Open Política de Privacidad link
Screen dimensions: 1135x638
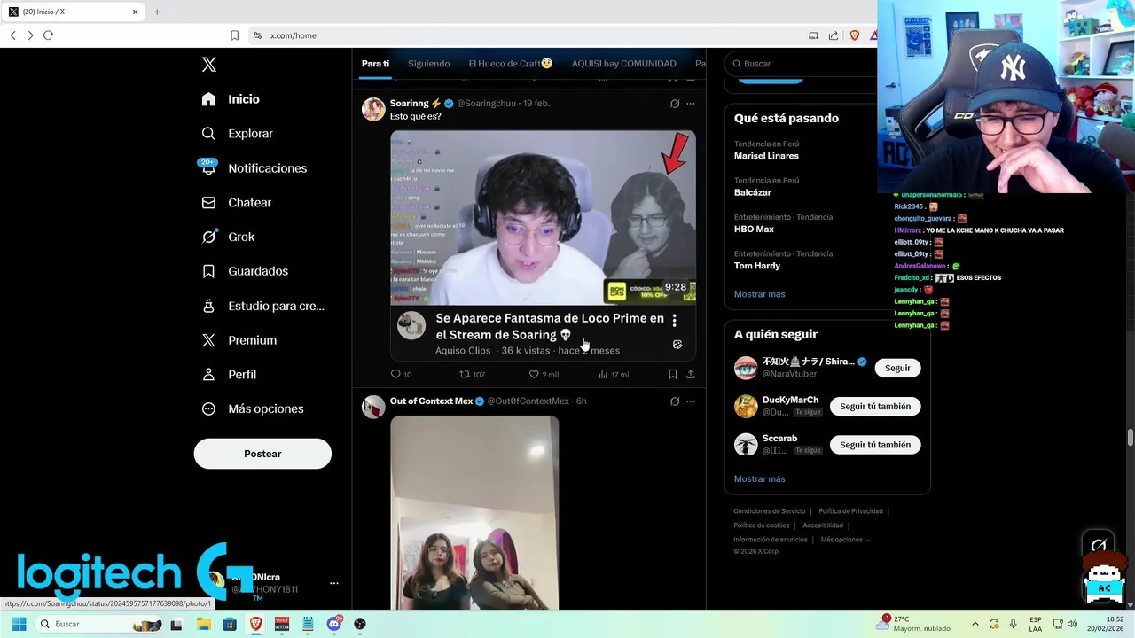click(x=850, y=511)
